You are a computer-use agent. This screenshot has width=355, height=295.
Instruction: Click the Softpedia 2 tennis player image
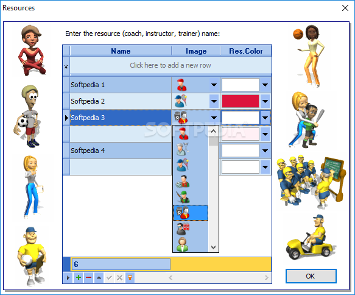tap(181, 101)
